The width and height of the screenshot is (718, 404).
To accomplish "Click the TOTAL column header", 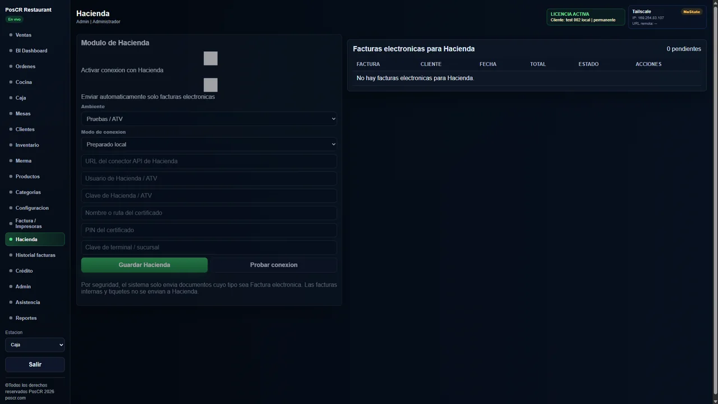I will 538,64.
